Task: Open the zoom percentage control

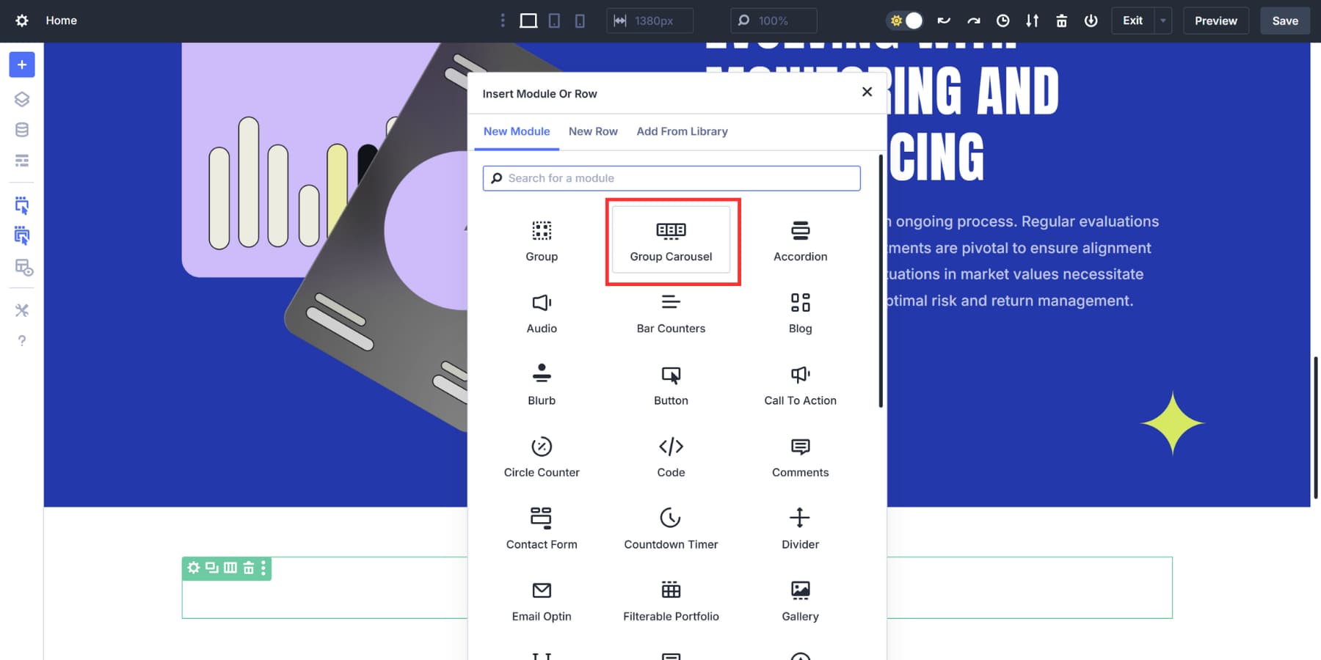Action: tap(773, 21)
